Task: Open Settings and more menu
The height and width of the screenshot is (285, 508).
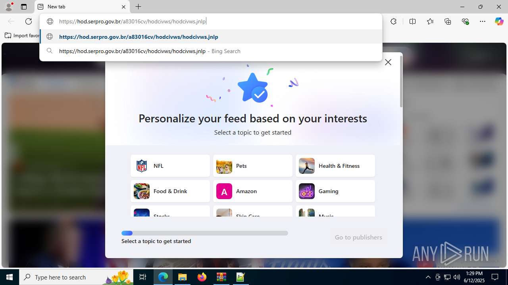Action: (x=483, y=21)
